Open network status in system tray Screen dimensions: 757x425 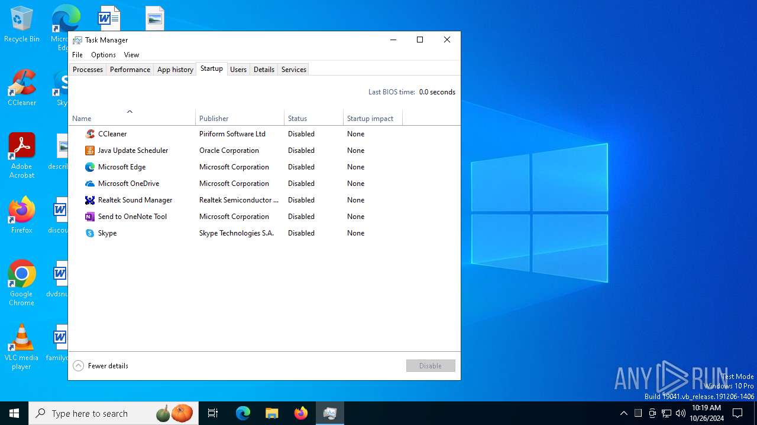tap(667, 413)
